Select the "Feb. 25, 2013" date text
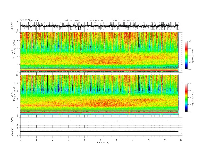Viewport: 204px width, 157px height. [72, 21]
